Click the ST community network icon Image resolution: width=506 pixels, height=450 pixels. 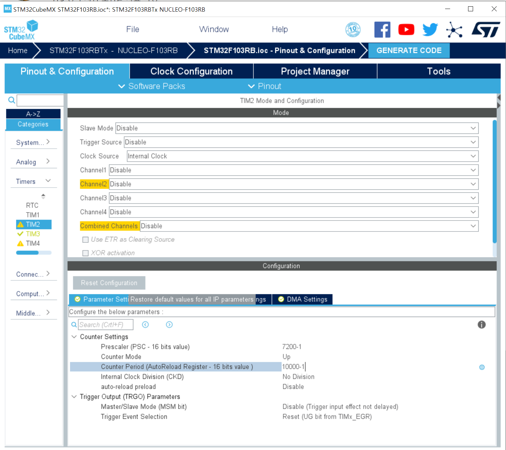[x=454, y=30]
